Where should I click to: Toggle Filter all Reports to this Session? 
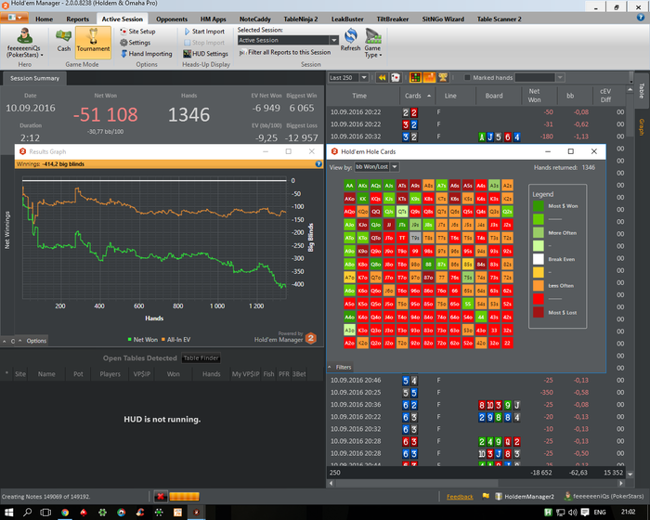click(x=285, y=52)
